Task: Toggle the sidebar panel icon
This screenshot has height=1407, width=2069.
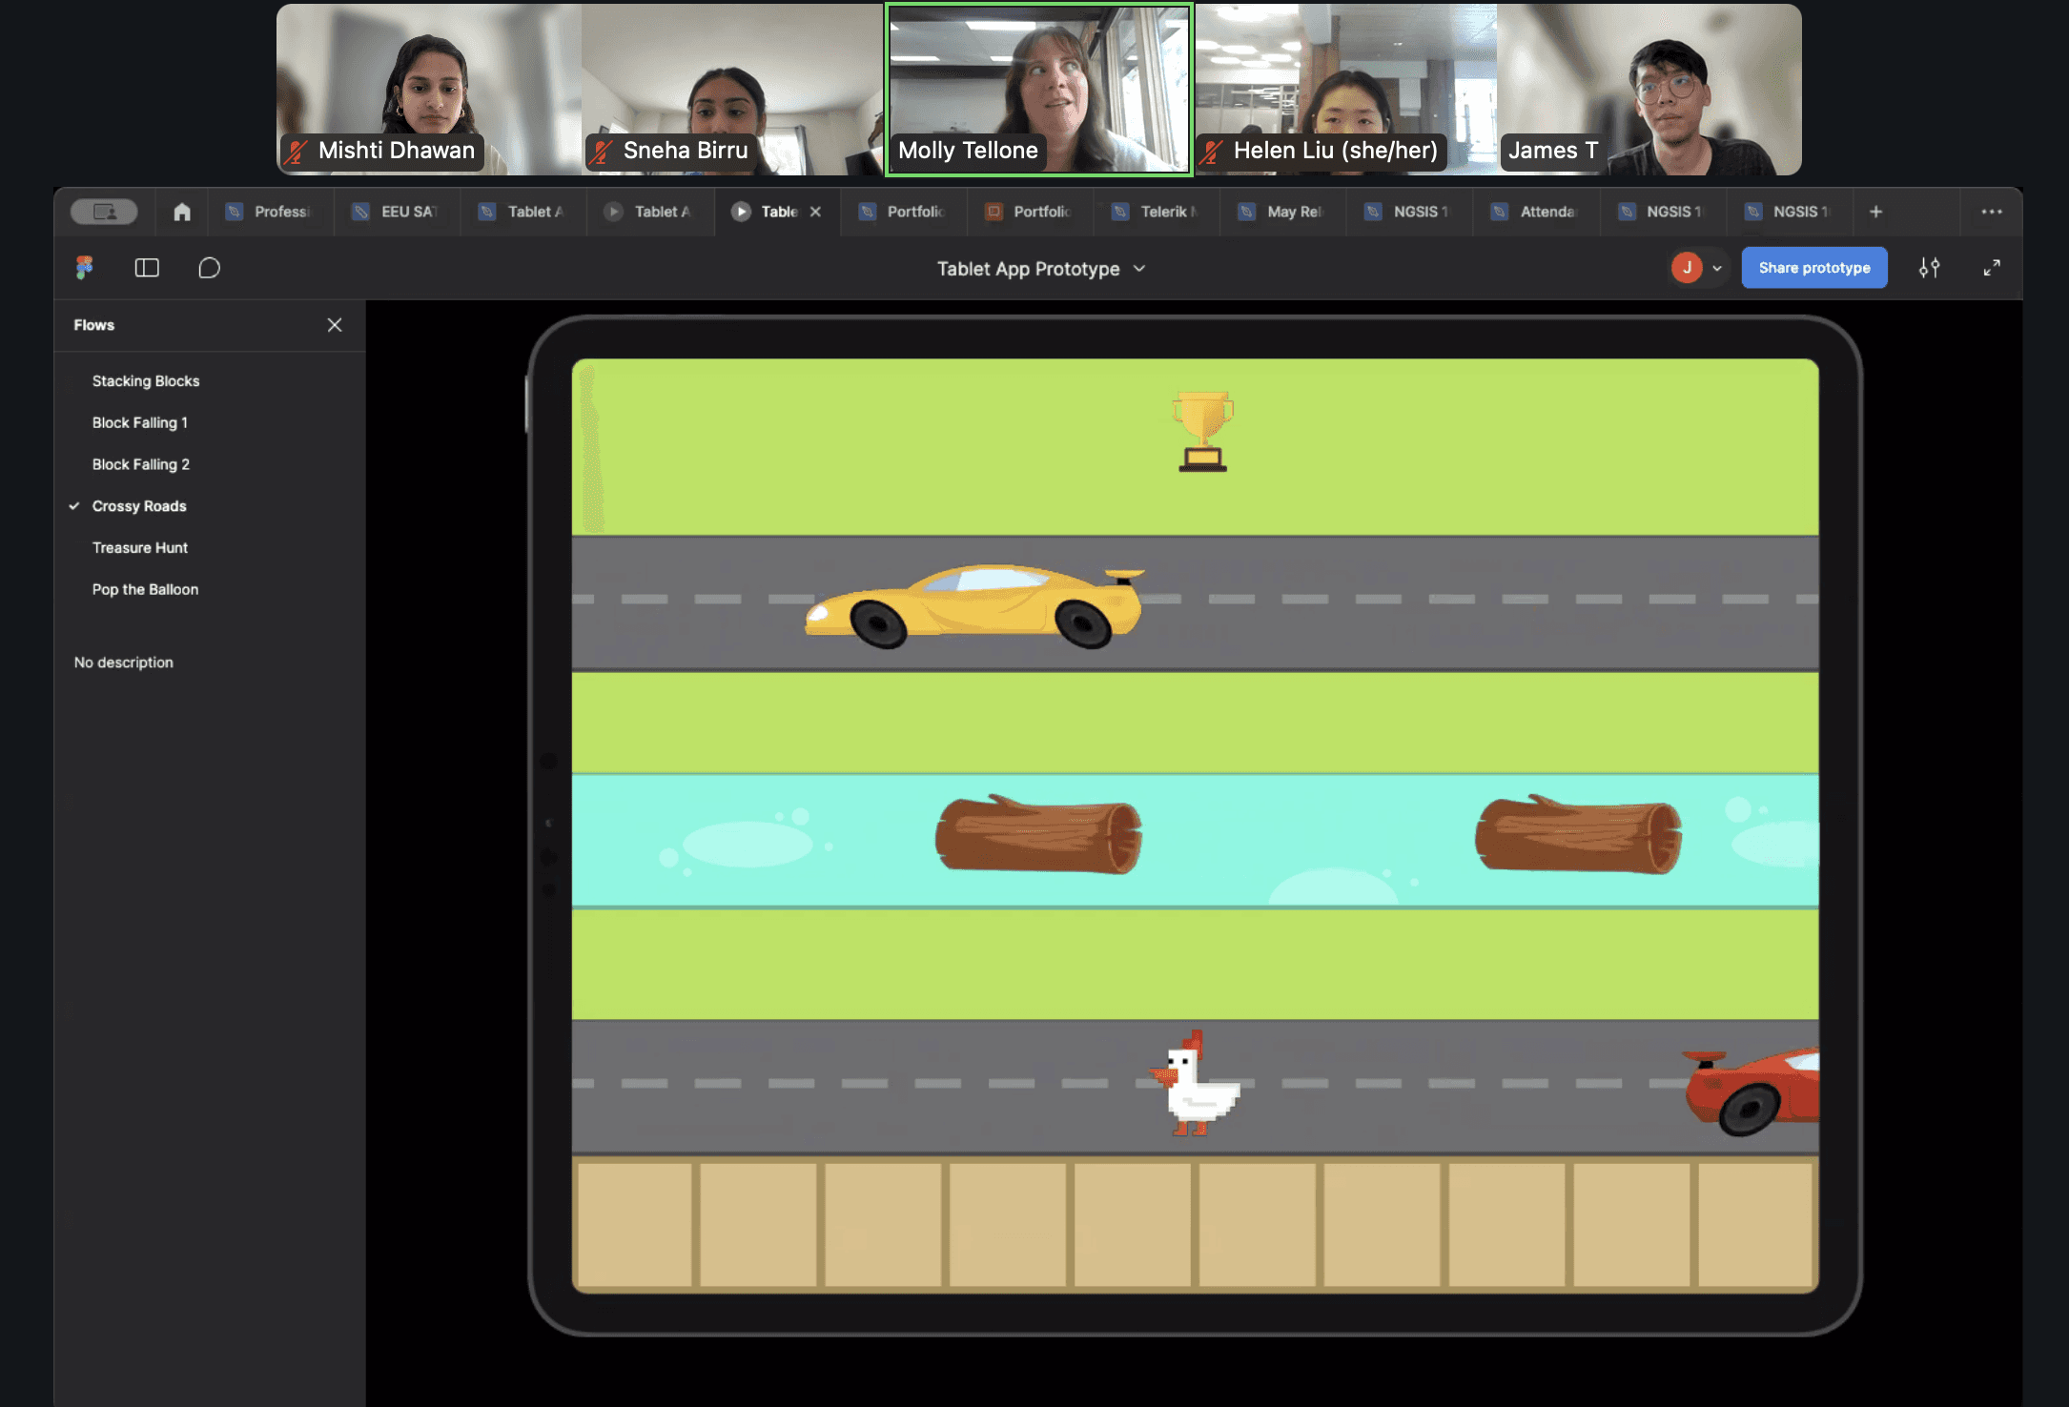Action: tap(147, 268)
